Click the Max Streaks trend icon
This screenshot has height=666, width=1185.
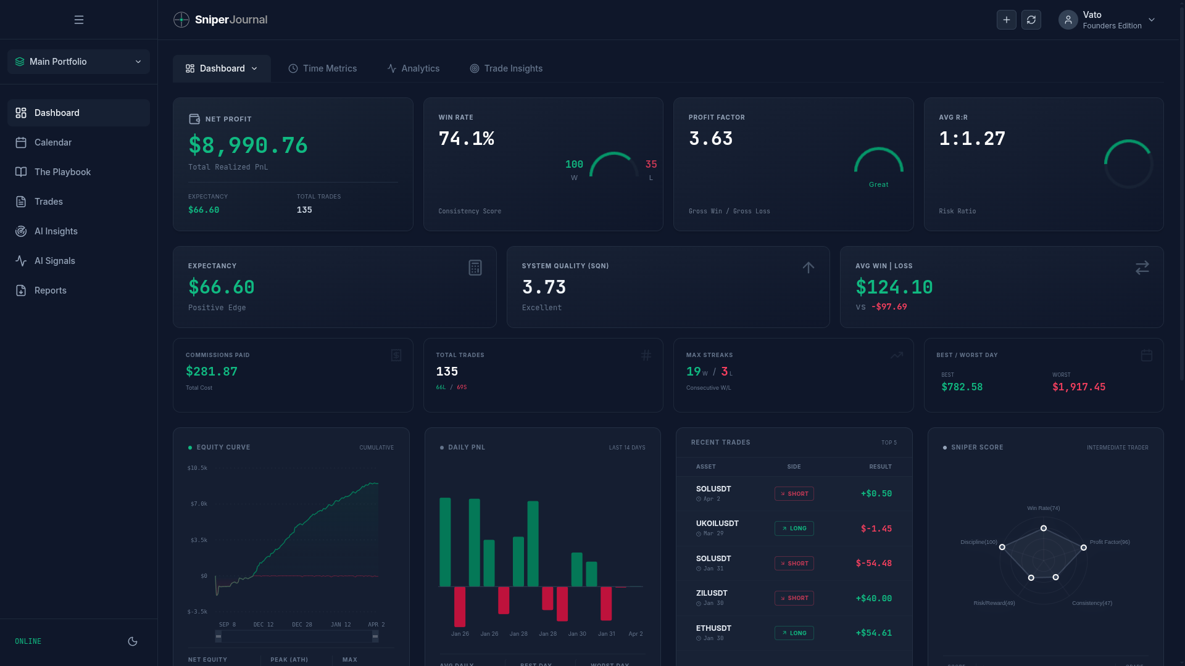pyautogui.click(x=897, y=355)
